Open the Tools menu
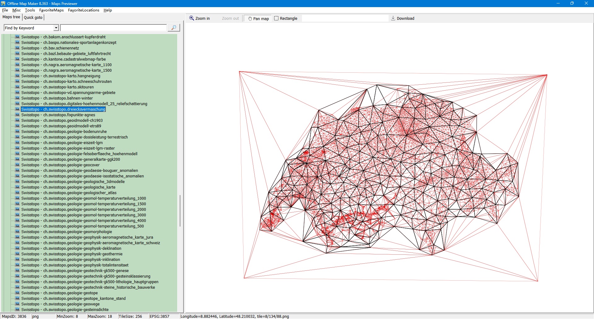This screenshot has width=594, height=319. pos(30,10)
